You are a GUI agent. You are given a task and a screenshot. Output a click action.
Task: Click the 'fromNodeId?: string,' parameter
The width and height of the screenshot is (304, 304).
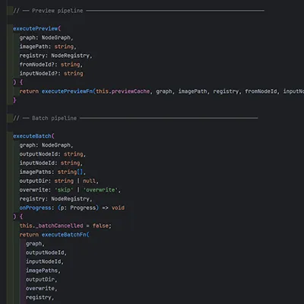point(51,65)
